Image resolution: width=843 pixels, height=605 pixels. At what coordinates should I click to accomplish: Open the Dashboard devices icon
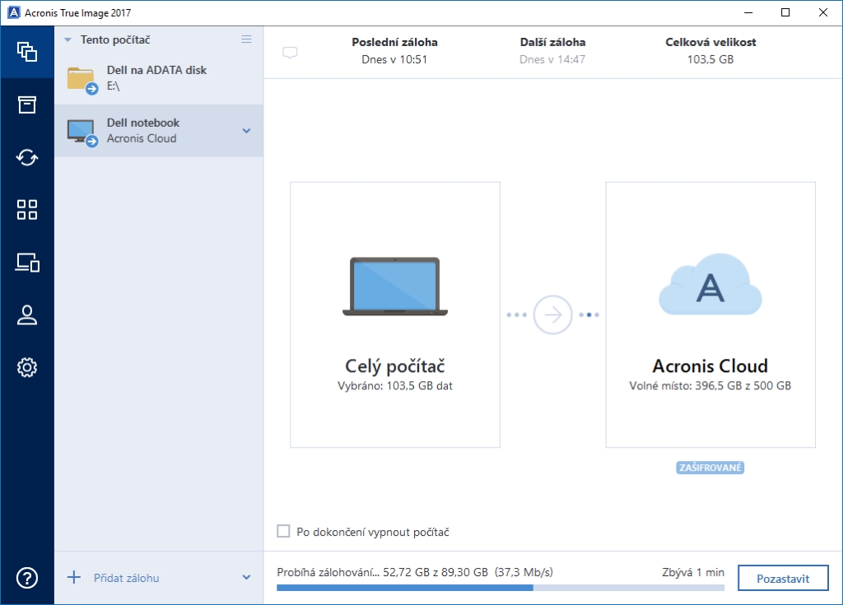pos(27,263)
